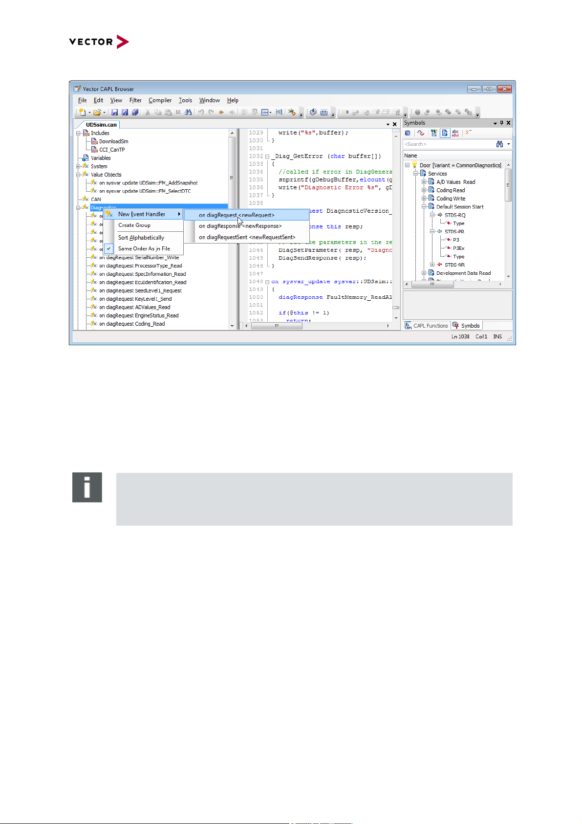Screen dimensions: 582x824
Task: Click the Redo arrow toolbar icon
Action: [211, 112]
